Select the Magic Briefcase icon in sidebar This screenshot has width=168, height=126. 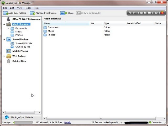click(x=9, y=24)
